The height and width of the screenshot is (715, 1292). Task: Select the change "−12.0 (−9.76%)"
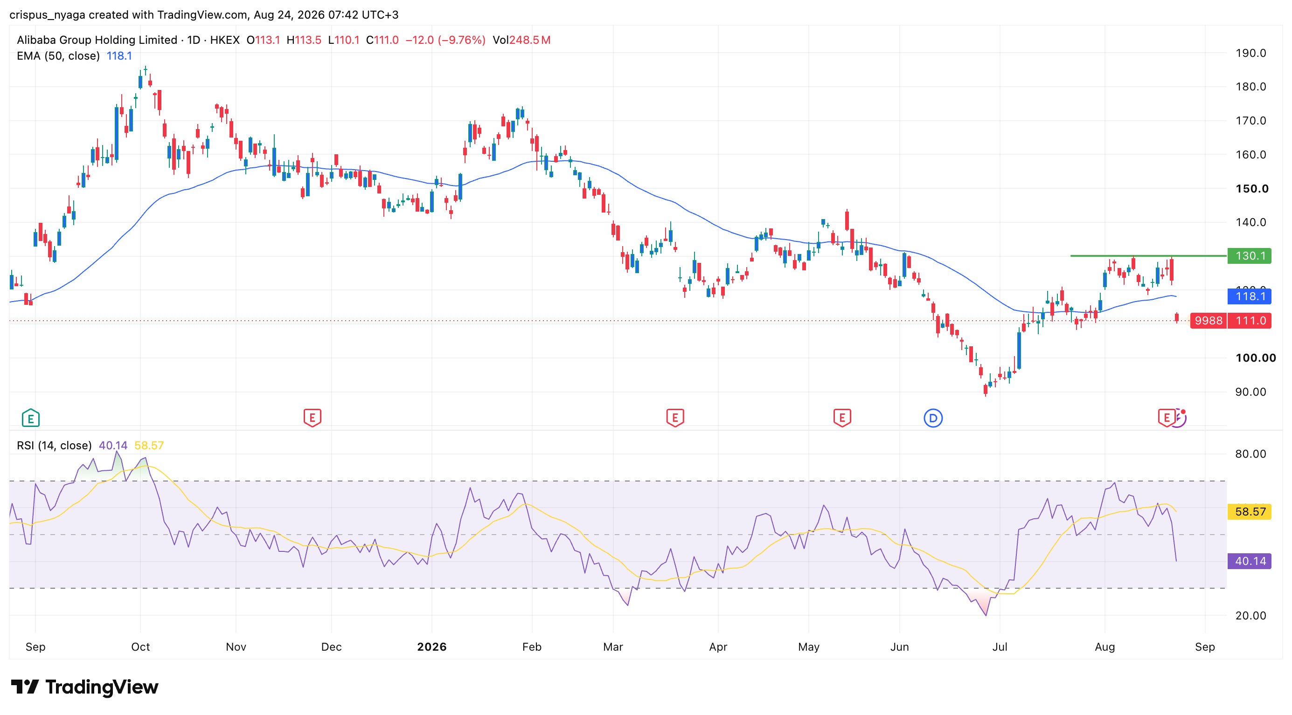[445, 40]
